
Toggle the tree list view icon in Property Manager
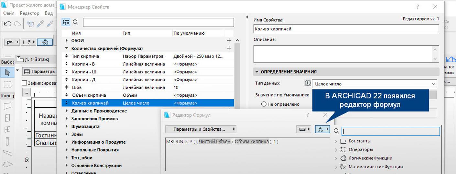[x=66, y=22]
